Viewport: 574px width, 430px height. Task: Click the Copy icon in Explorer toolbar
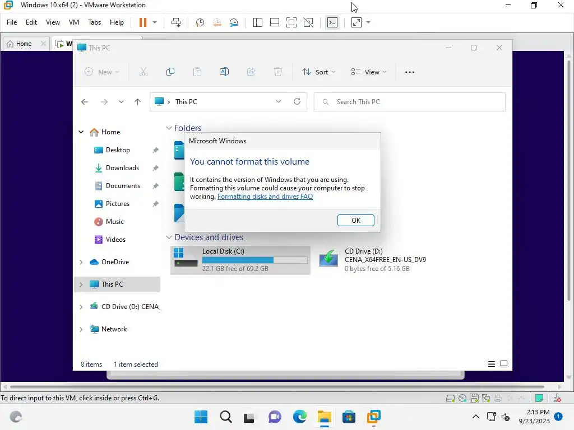(x=170, y=72)
